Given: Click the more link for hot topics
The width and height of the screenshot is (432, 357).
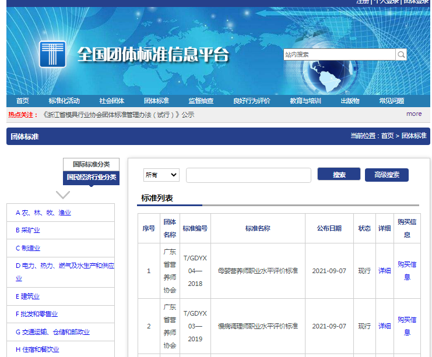Looking at the screenshot, I should click(x=414, y=114).
